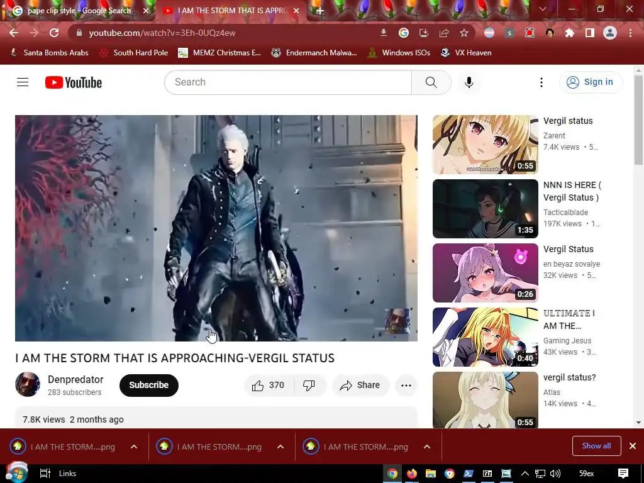The height and width of the screenshot is (483, 644).
Task: Open File Explorer from taskbar
Action: tap(430, 474)
